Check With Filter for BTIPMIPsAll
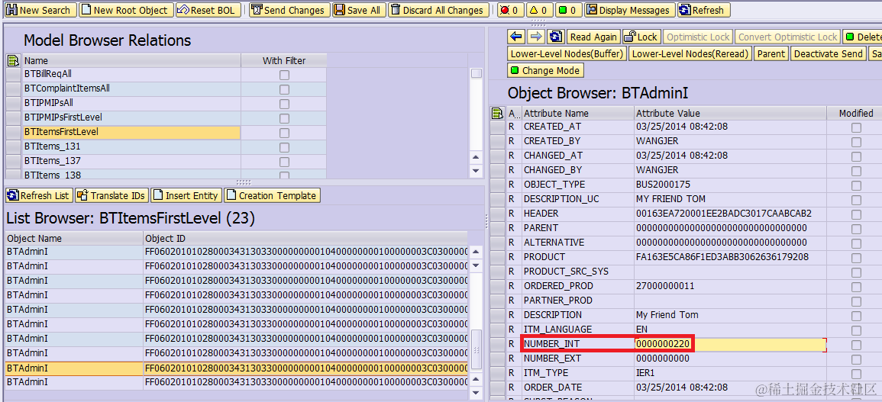 (284, 104)
